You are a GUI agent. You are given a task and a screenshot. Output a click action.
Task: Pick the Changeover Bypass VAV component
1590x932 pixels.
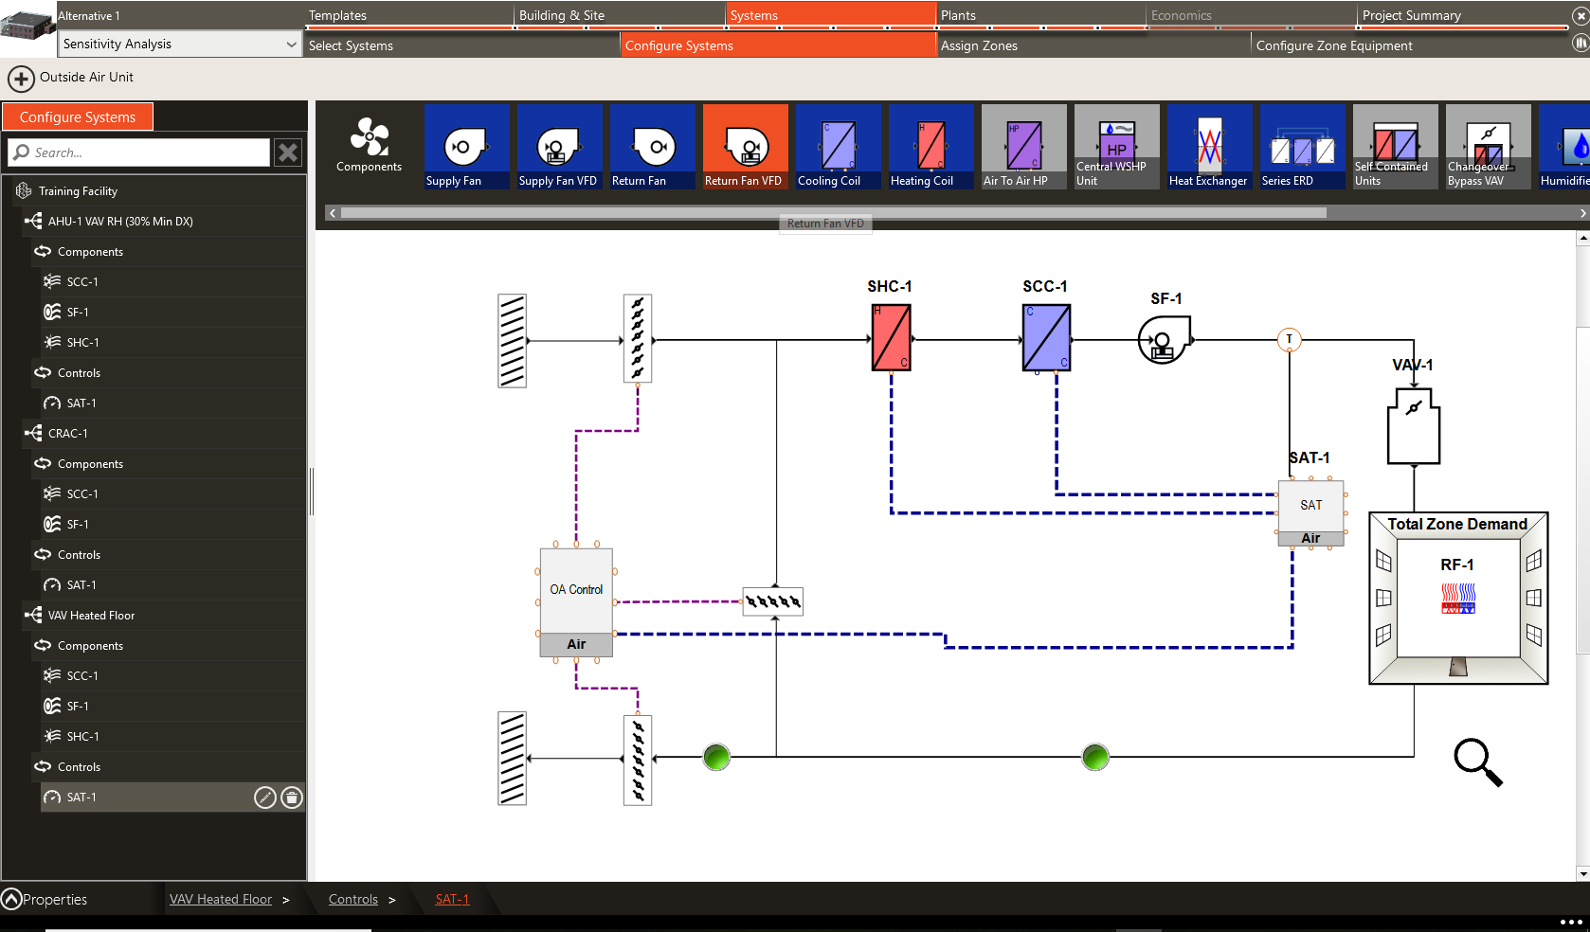(1488, 147)
